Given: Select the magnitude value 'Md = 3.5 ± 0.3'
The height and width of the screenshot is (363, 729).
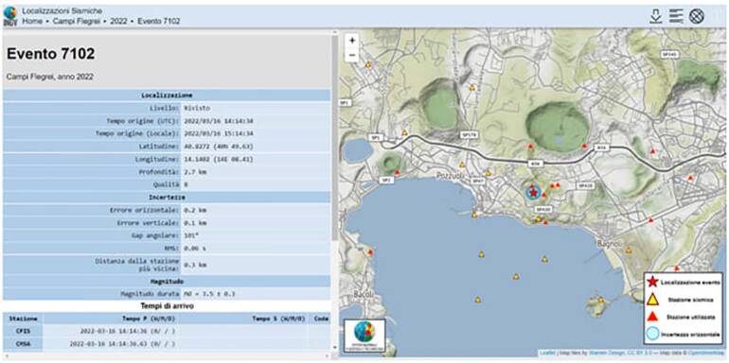Looking at the screenshot, I should [209, 294].
